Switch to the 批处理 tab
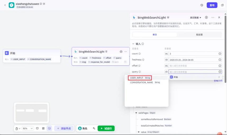The width and height of the screenshot is (227, 135). [199, 35]
